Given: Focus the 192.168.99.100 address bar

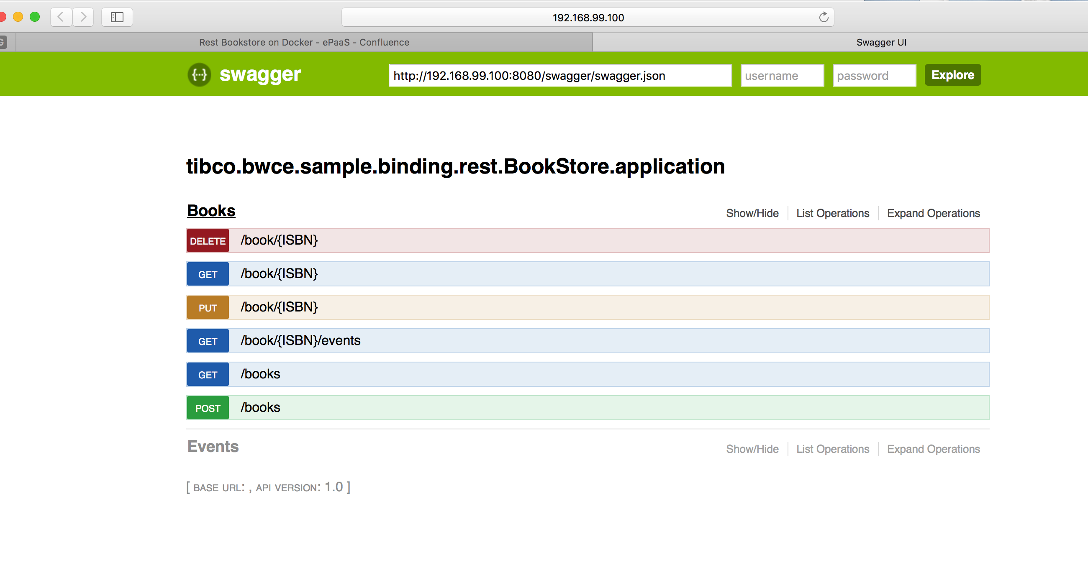Looking at the screenshot, I should point(588,17).
